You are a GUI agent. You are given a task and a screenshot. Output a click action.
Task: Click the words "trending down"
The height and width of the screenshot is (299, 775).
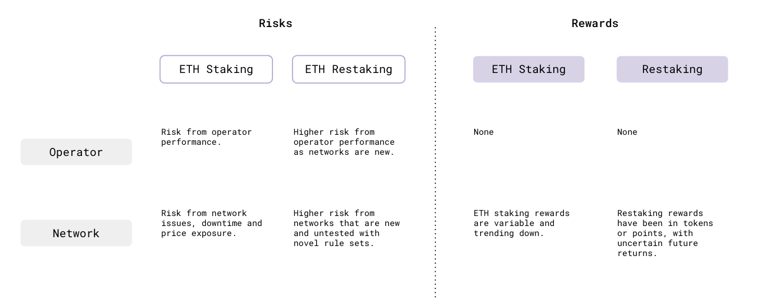click(508, 233)
